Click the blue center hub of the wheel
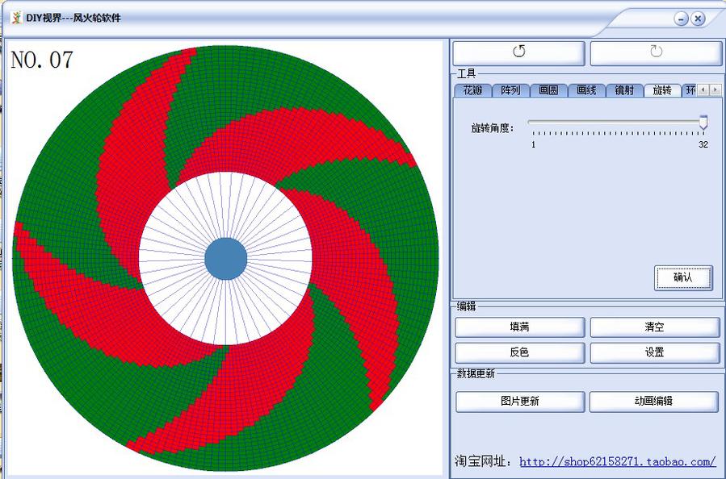The image size is (726, 479). tap(225, 259)
